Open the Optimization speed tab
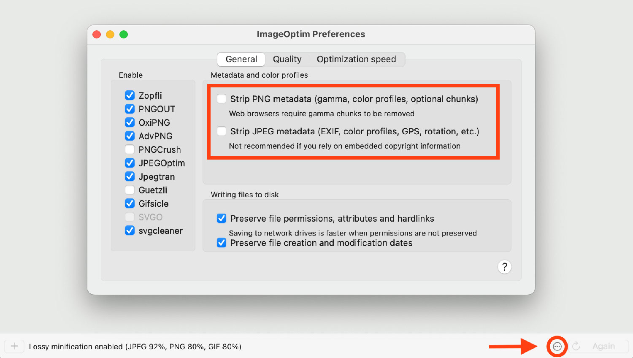 point(356,59)
